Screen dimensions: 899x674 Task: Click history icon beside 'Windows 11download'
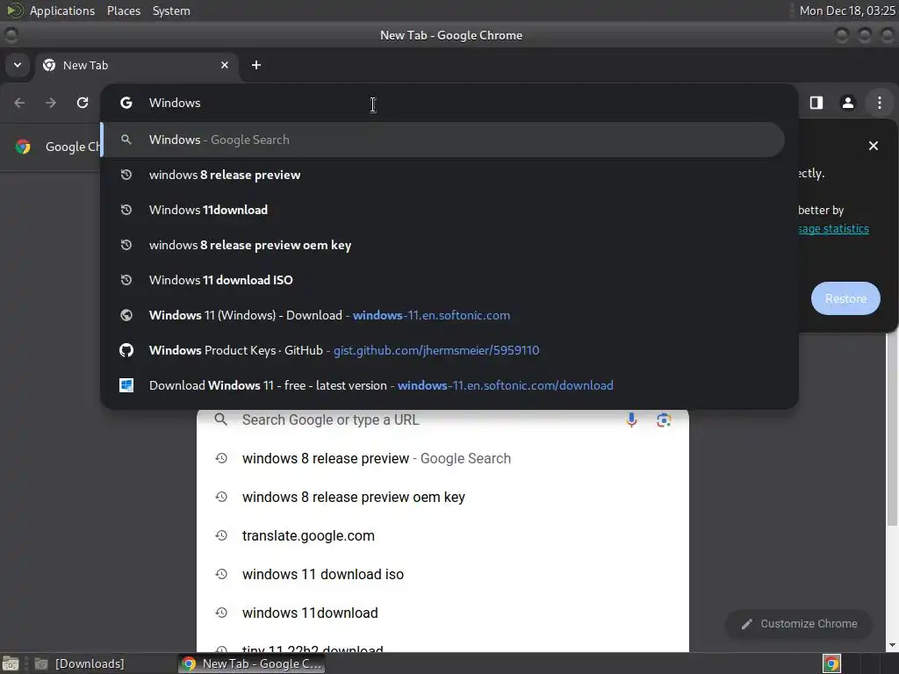pos(126,210)
